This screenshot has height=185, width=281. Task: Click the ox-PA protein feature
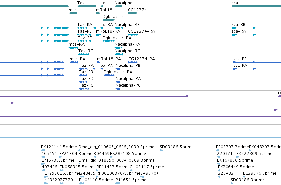pos(102,69)
